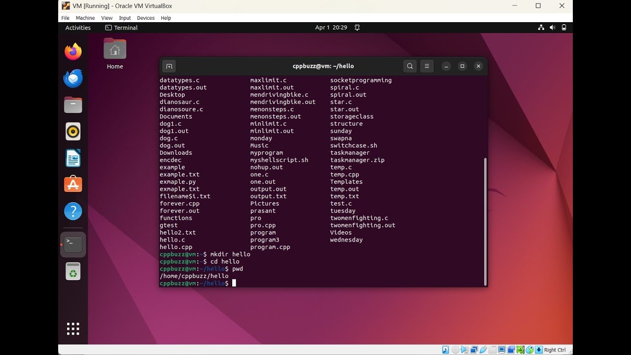The width and height of the screenshot is (631, 355).
Task: Click the text mendrivingbike.out
Action: point(283,102)
